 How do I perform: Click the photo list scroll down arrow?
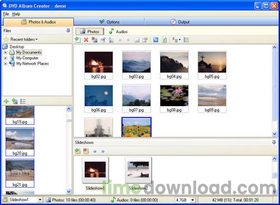(x=274, y=134)
